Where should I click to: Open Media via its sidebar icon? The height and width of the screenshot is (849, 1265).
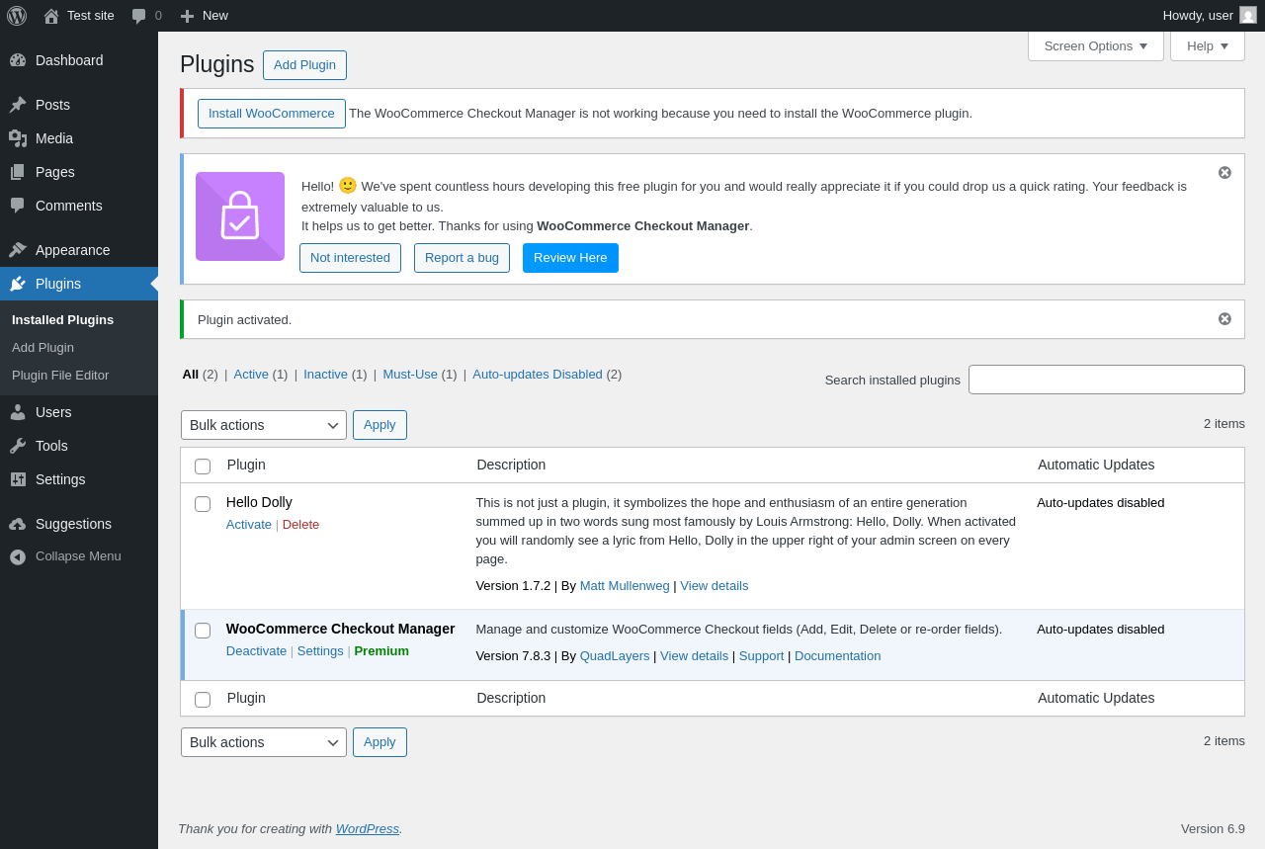pos(18,138)
